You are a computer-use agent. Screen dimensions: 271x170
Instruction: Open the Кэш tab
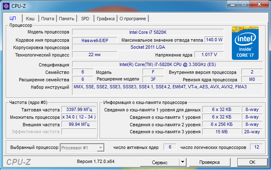(x=30, y=19)
